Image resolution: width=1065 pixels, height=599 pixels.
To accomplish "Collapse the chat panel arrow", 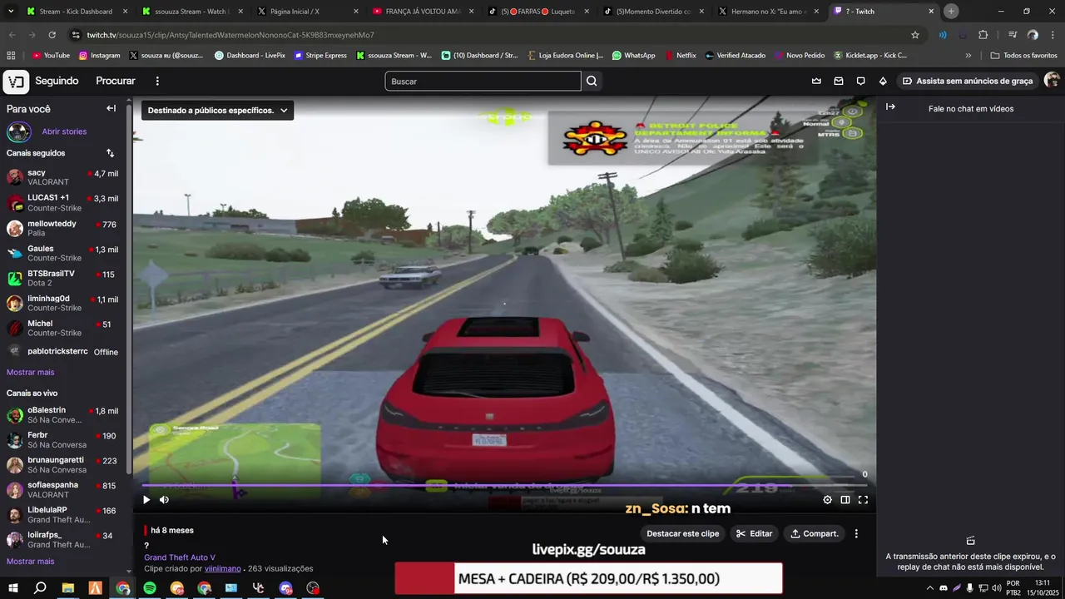I will click(x=890, y=106).
